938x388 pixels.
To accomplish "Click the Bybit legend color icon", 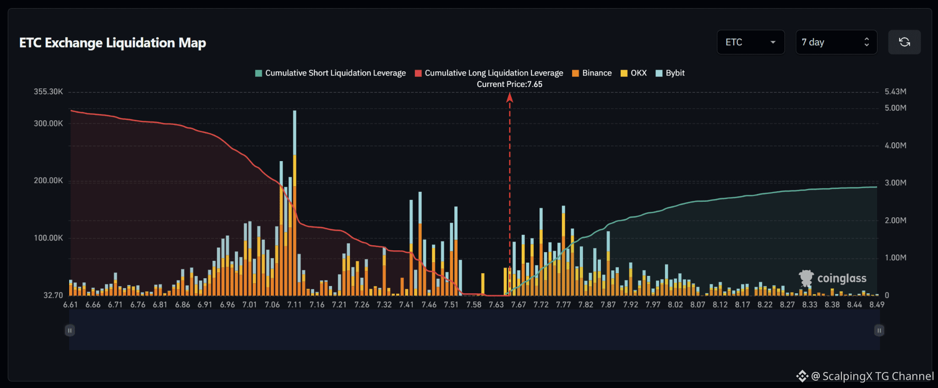I will click(x=659, y=73).
